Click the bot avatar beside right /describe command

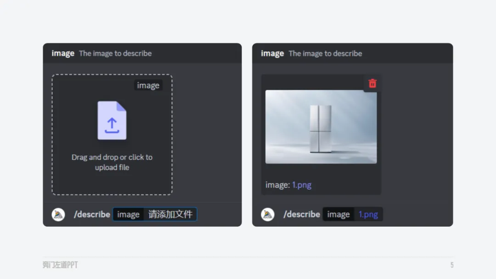[268, 215]
